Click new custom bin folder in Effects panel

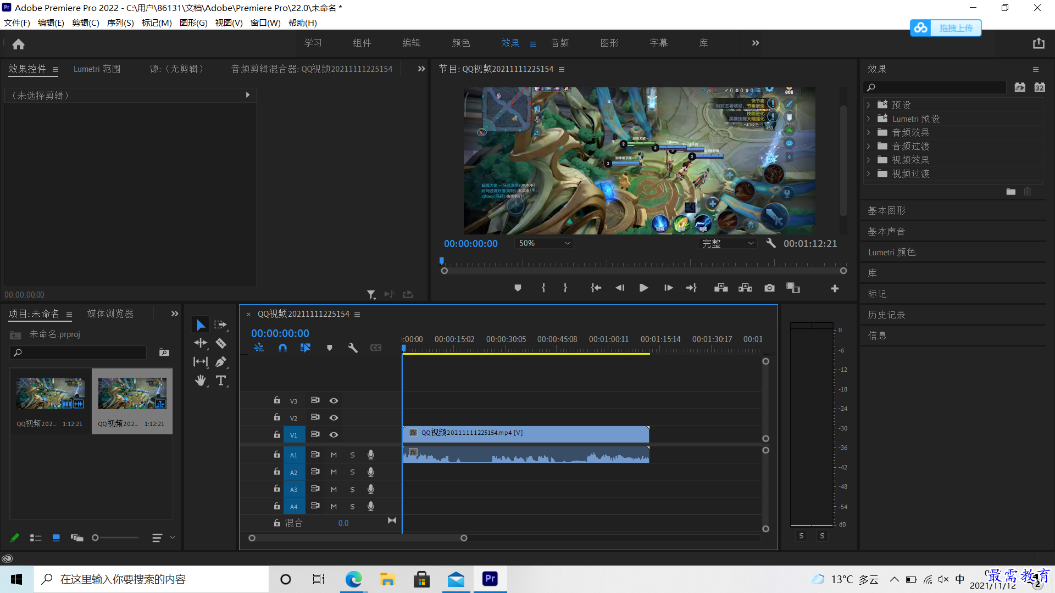pyautogui.click(x=1011, y=191)
